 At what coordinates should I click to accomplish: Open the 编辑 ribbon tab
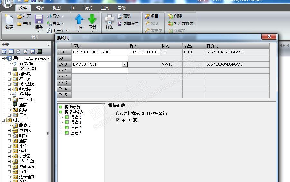tap(40, 8)
